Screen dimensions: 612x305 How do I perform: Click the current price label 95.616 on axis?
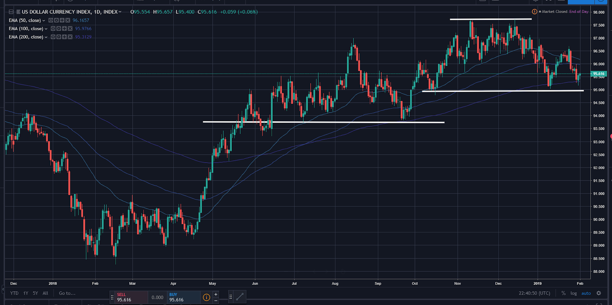click(599, 74)
